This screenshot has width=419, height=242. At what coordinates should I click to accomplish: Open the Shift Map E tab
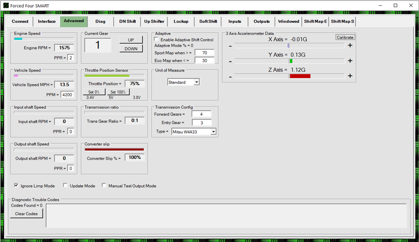[x=315, y=21]
